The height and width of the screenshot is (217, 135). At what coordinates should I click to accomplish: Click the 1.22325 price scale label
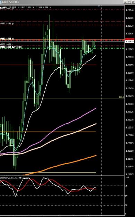(129, 112)
